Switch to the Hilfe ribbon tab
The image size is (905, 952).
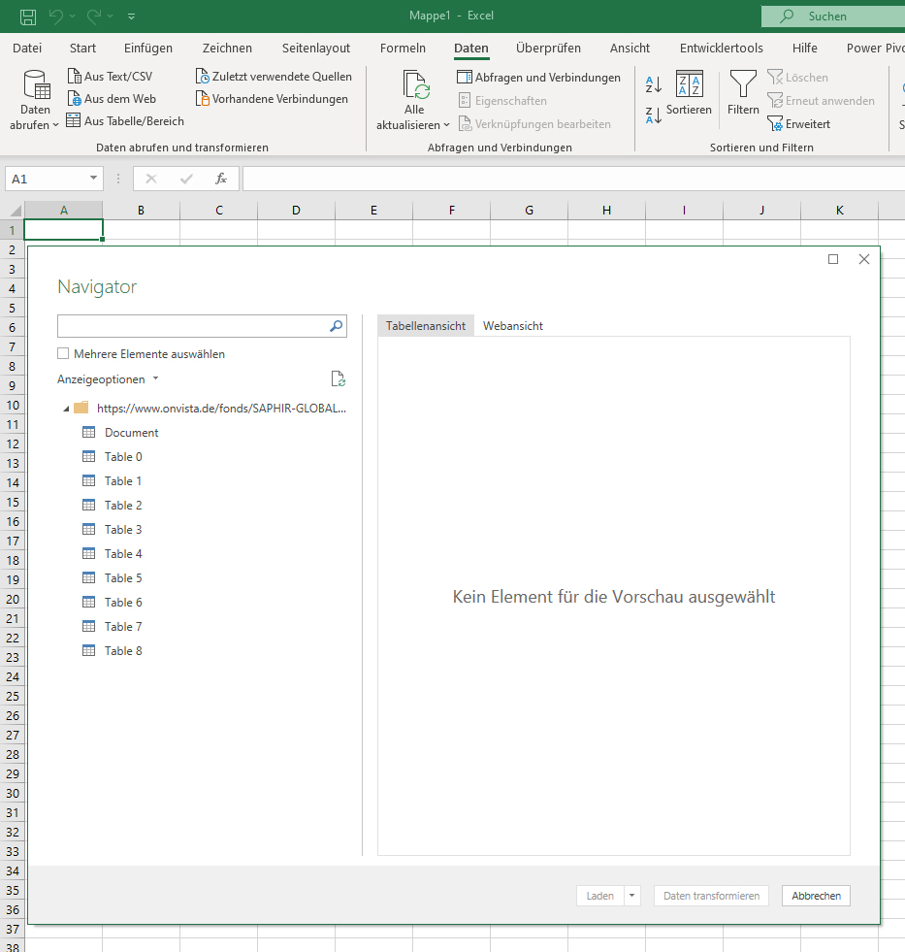[804, 48]
